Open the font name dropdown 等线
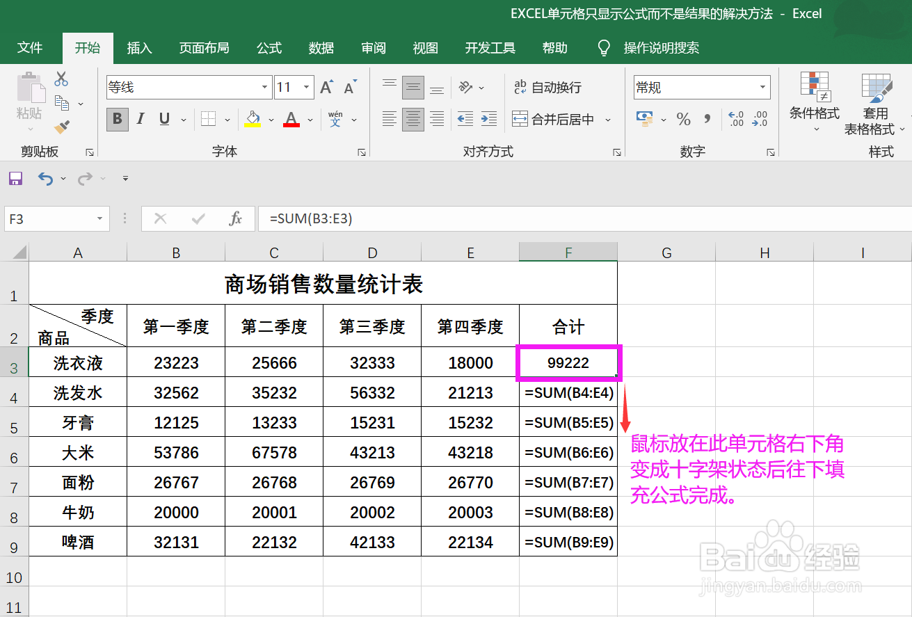The image size is (912, 617). point(265,88)
